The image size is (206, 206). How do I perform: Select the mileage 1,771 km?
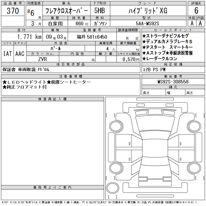pyautogui.click(x=29, y=37)
